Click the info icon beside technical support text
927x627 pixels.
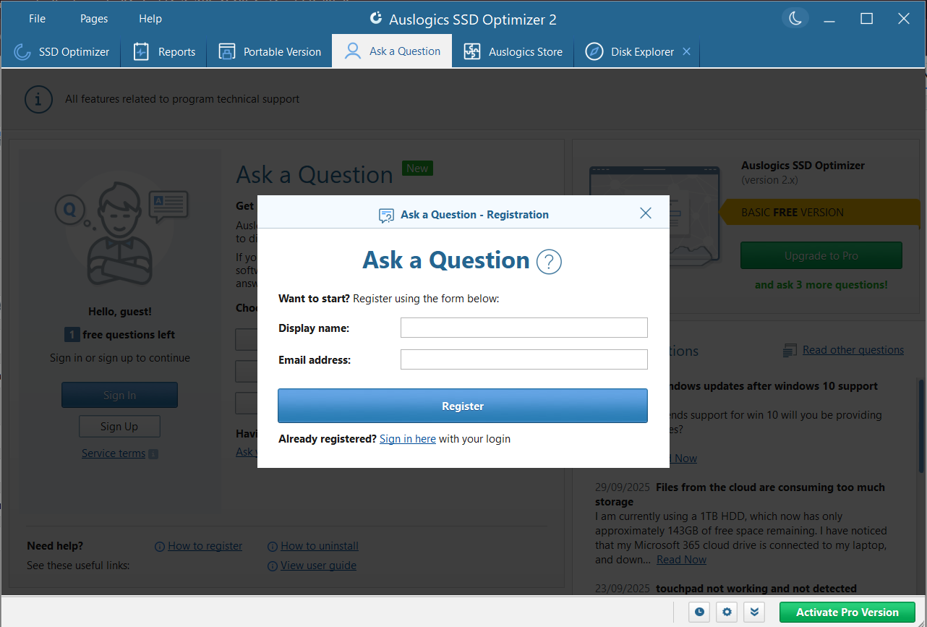point(38,99)
